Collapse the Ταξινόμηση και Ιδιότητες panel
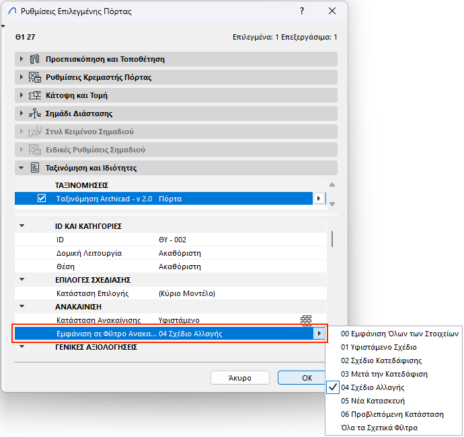Image resolution: width=464 pixels, height=437 pixels. click(x=22, y=168)
